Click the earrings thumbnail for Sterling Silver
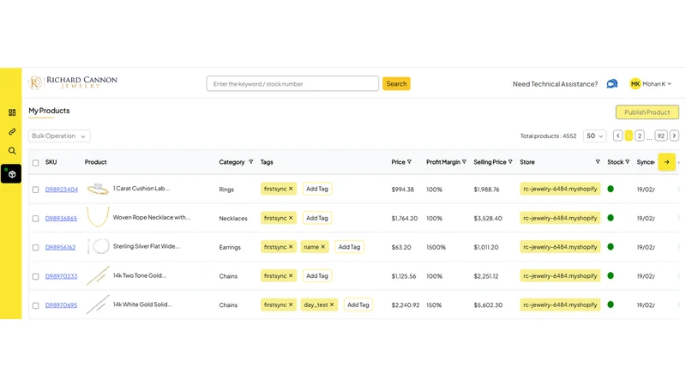Screen dimensions: 686x386 [98, 246]
